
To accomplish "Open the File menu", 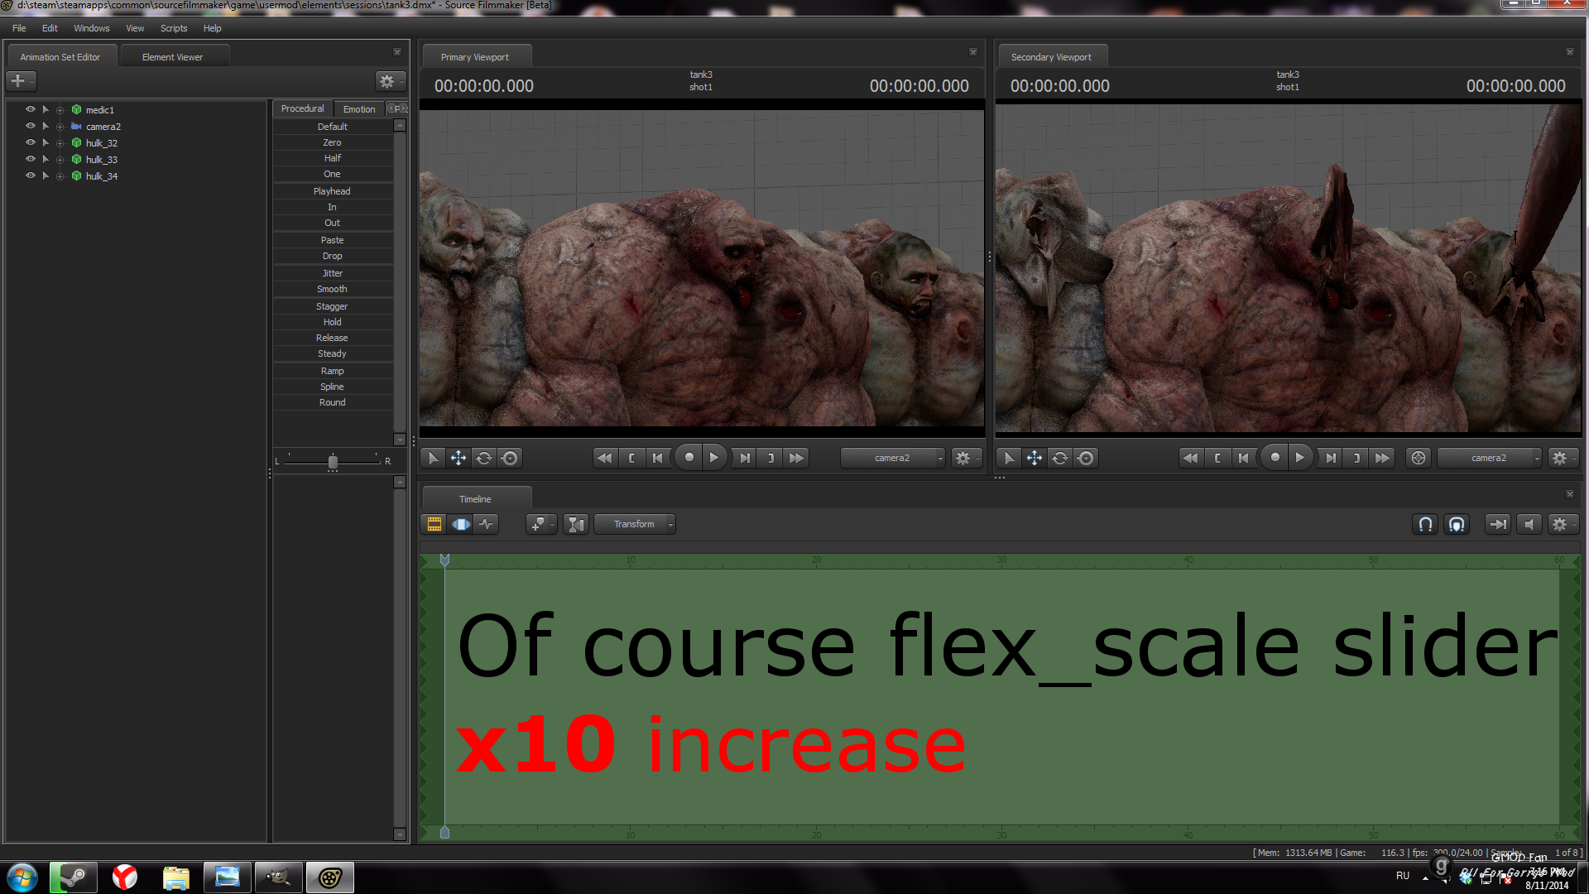I will tap(19, 28).
